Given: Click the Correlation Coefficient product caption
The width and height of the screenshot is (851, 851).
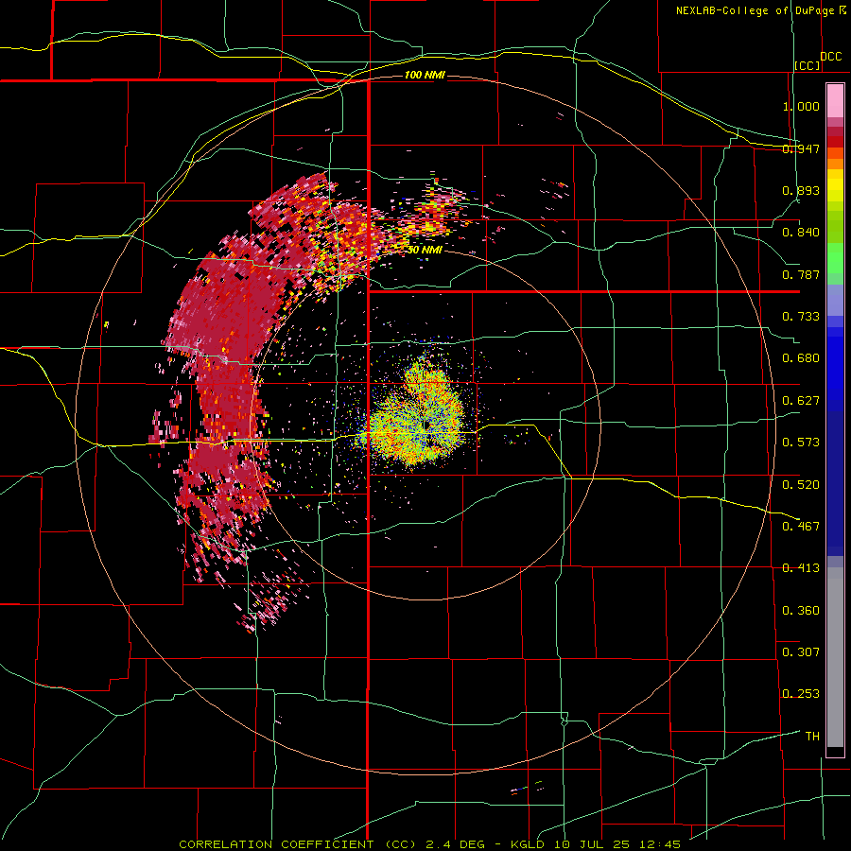Looking at the screenshot, I should pyautogui.click(x=429, y=844).
